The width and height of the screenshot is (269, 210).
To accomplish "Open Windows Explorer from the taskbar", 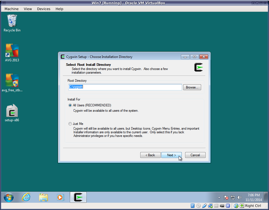I will click(x=43, y=197).
